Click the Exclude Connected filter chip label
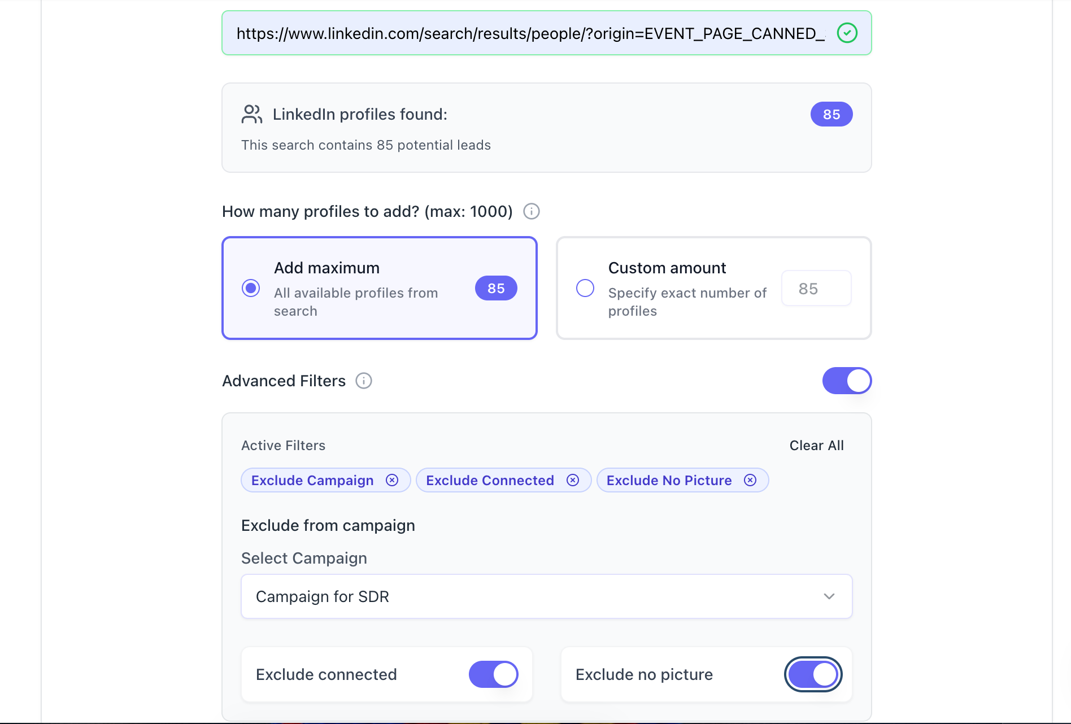Viewport: 1071px width, 724px height. click(x=490, y=480)
